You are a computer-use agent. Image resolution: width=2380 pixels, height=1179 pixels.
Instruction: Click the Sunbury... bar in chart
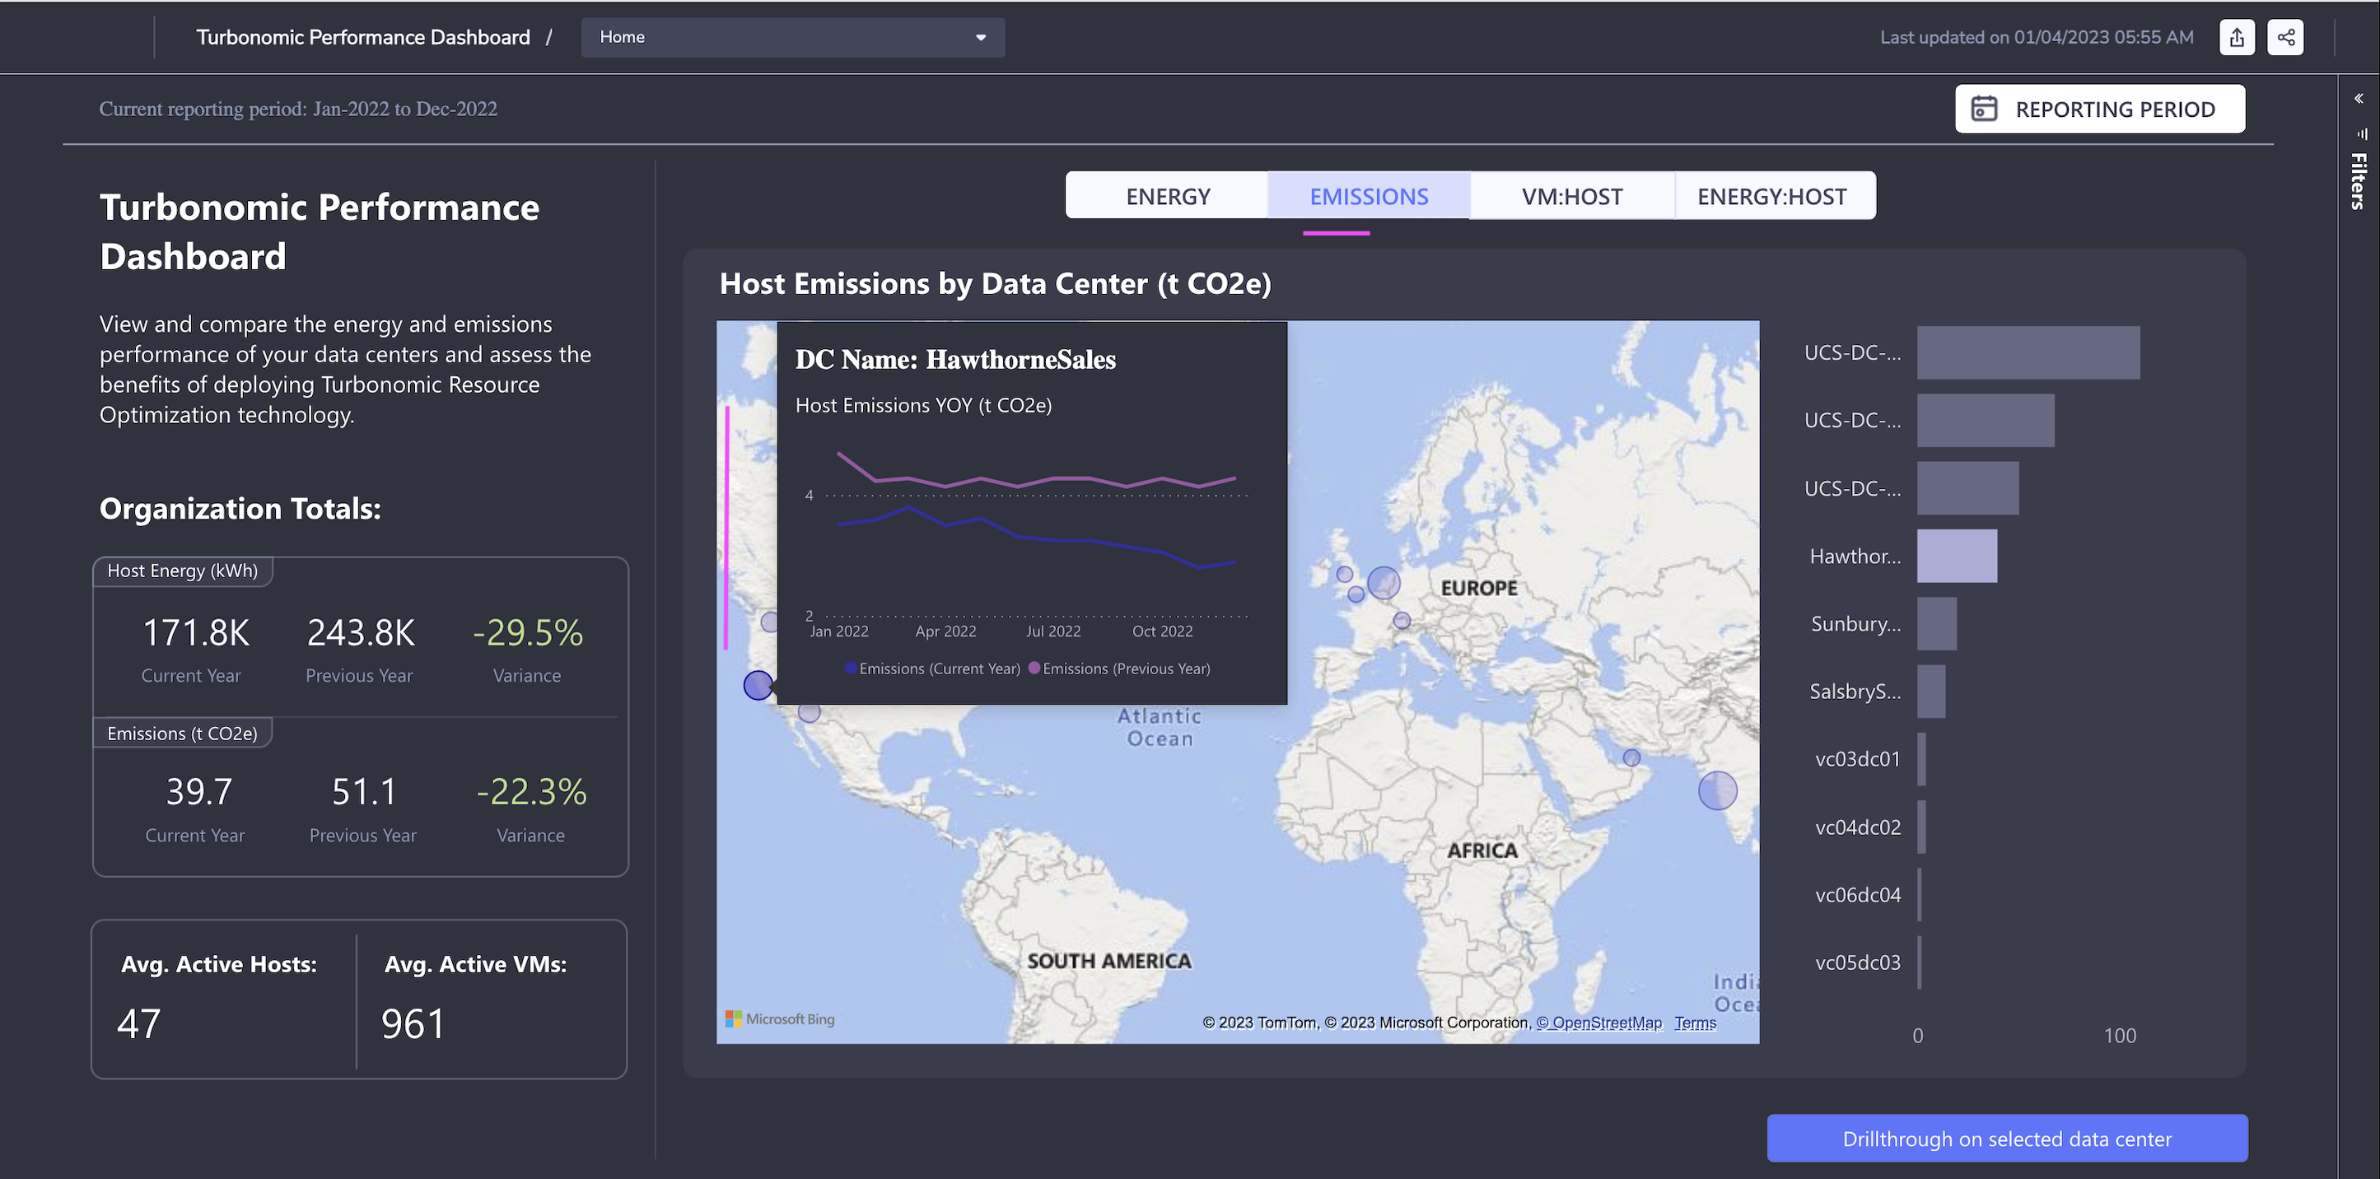point(1936,622)
